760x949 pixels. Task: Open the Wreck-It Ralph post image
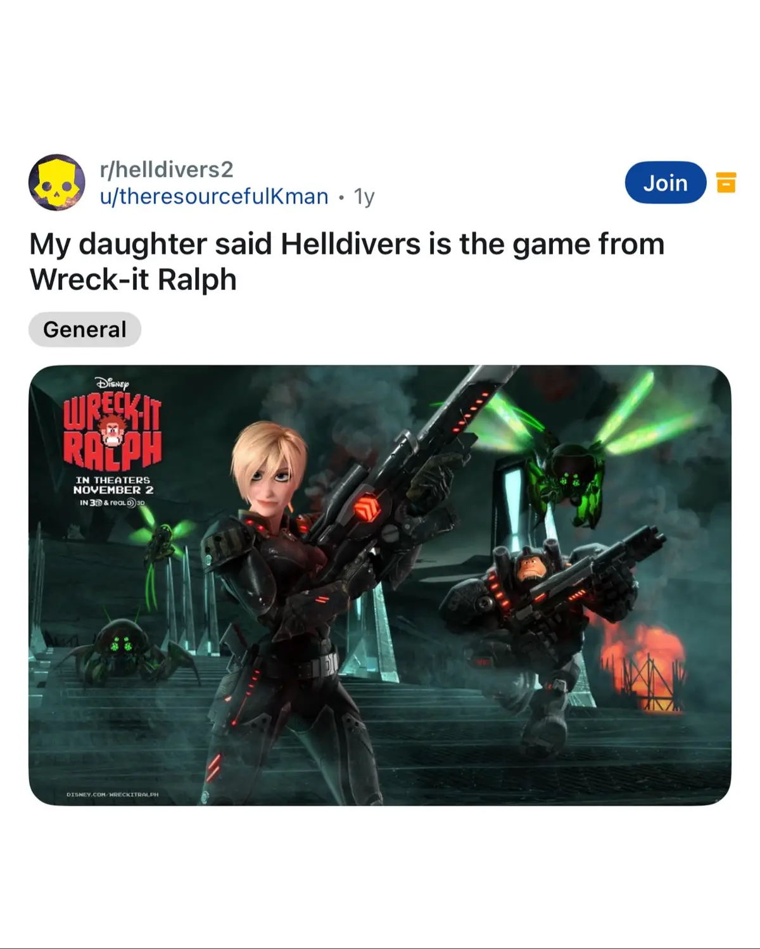coord(380,585)
